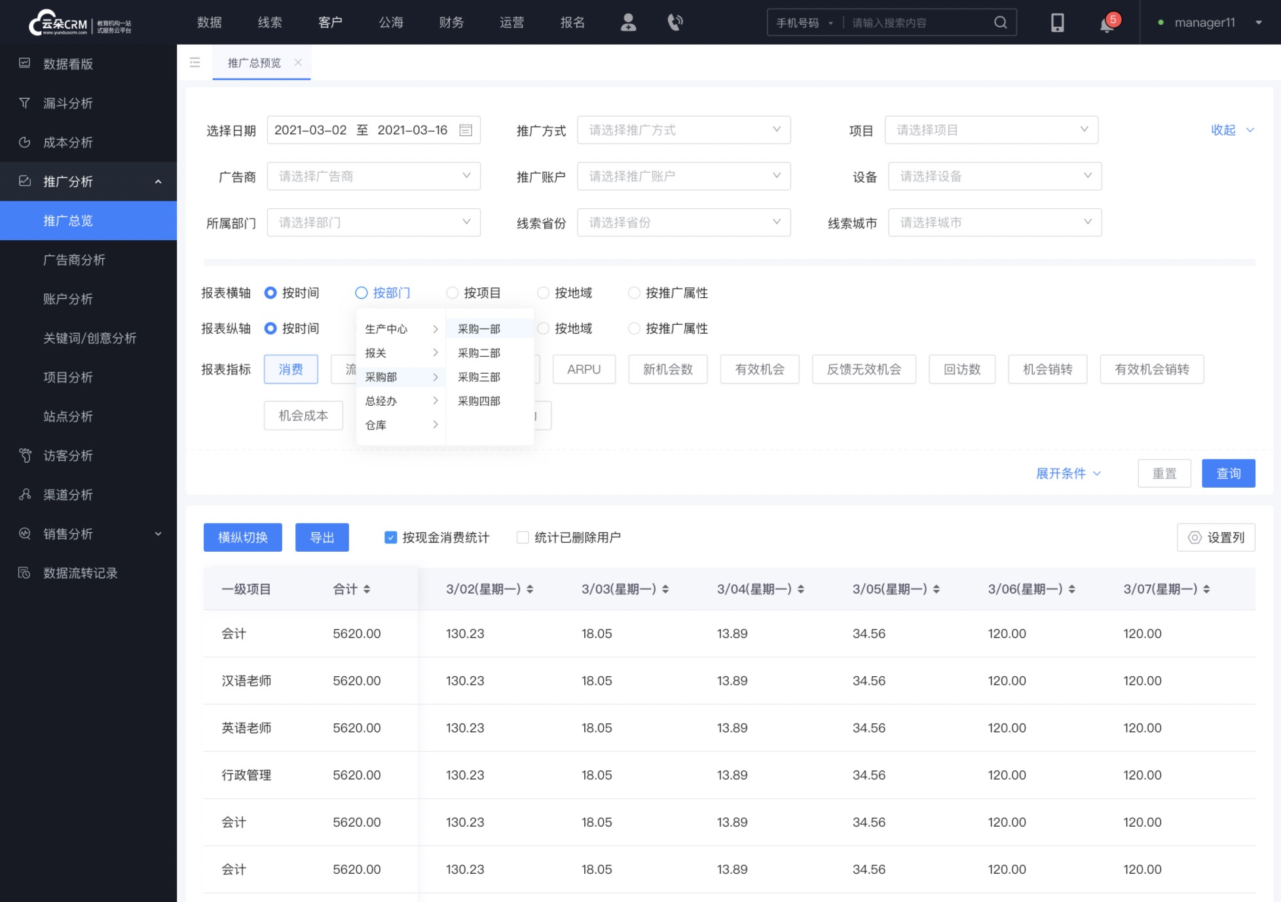This screenshot has height=902, width=1281.
Task: Open 推广分析 menu in left sidebar
Action: tap(88, 181)
